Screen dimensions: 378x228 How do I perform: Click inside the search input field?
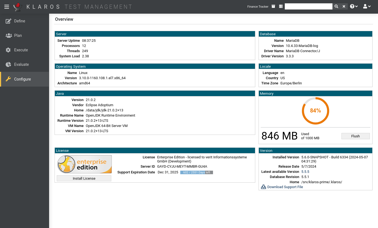click(x=308, y=6)
